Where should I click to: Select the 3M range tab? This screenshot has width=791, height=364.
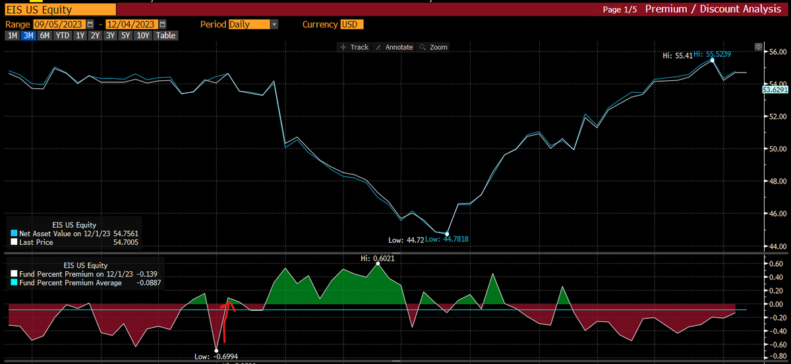point(28,36)
